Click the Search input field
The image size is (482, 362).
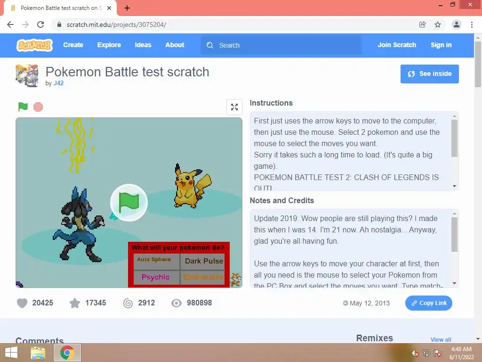tap(281, 45)
